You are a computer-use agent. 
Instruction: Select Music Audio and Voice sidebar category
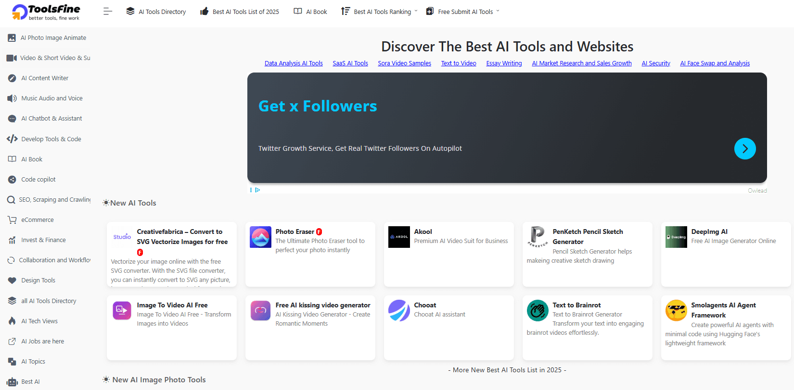52,98
